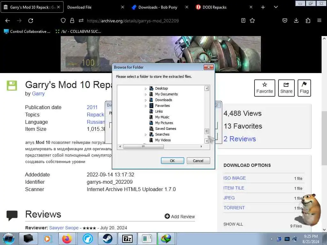
Task: Show hidden system tray icons
Action: (x=271, y=239)
